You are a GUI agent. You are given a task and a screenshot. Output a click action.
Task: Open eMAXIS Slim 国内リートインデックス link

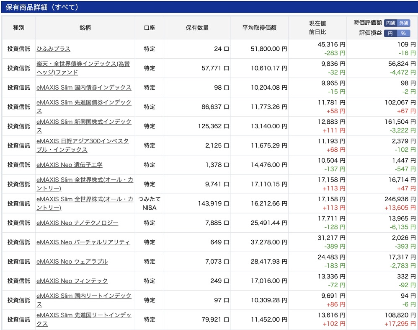(x=84, y=300)
